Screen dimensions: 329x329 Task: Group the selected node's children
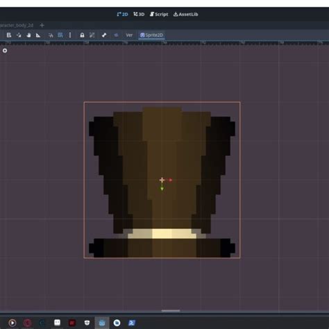click(x=92, y=35)
